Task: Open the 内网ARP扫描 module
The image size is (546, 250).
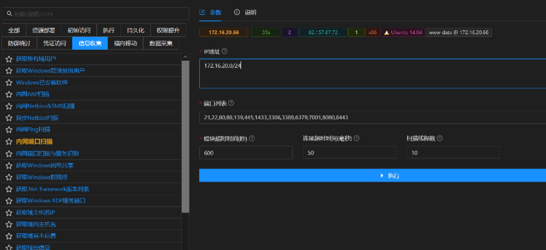Action: coord(32,94)
